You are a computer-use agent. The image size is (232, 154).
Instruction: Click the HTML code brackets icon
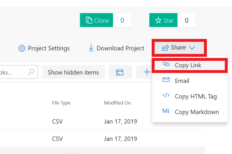coord(166,95)
